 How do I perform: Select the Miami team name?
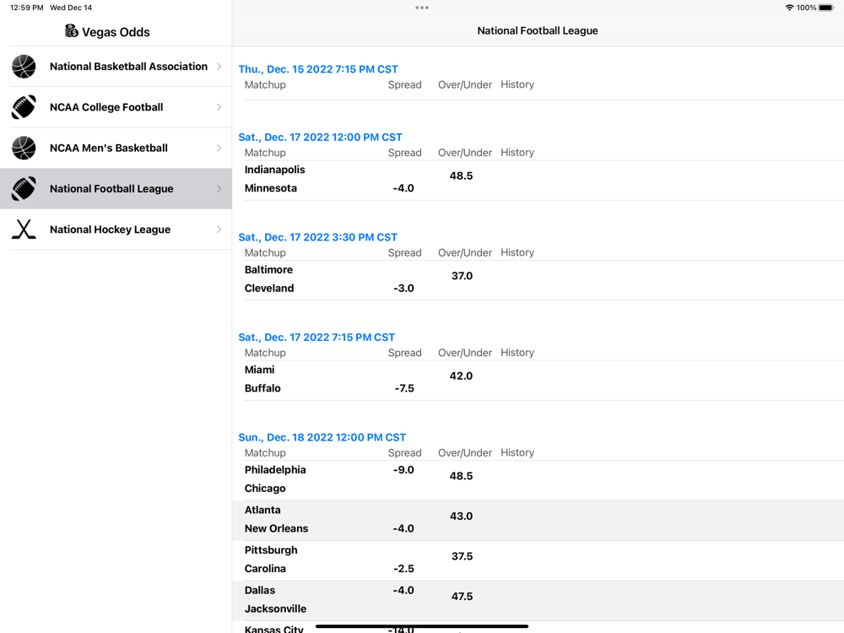tap(259, 370)
